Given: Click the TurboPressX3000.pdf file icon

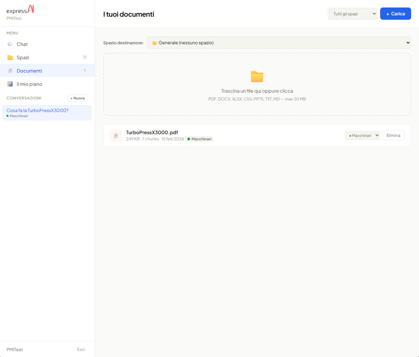Looking at the screenshot, I should (116, 136).
